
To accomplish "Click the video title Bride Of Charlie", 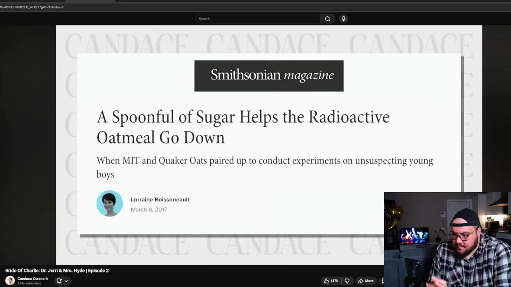I will pos(57,271).
